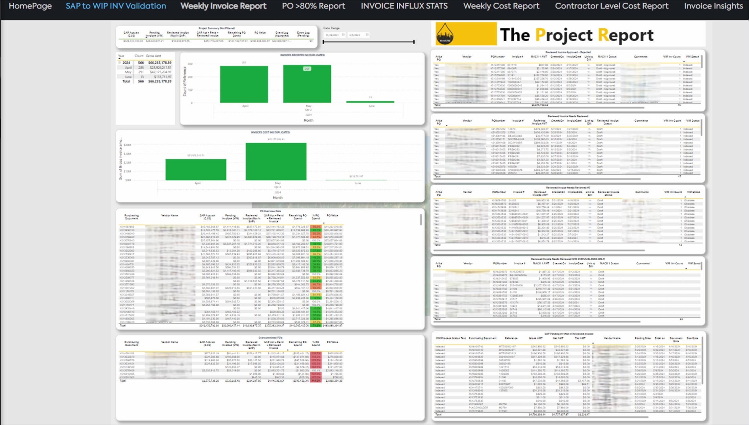Open Link to Bill icon for invoice 12673
This screenshot has height=425, width=749.
coord(589,129)
